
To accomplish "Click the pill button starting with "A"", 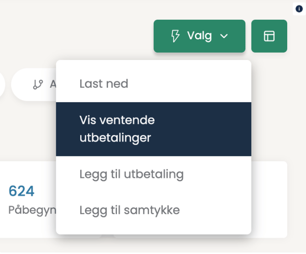I will tap(46, 84).
